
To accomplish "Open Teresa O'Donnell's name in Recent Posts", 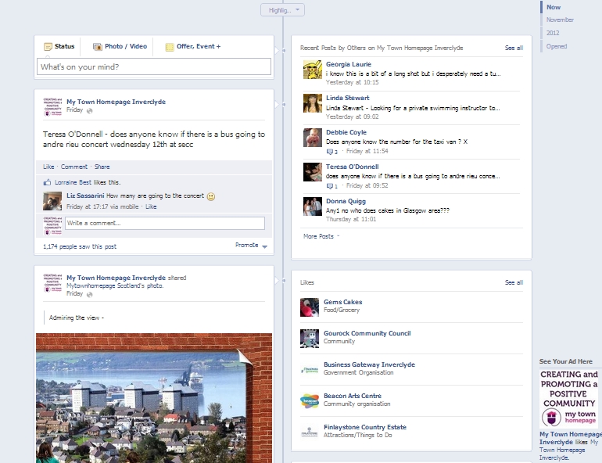I will (352, 167).
